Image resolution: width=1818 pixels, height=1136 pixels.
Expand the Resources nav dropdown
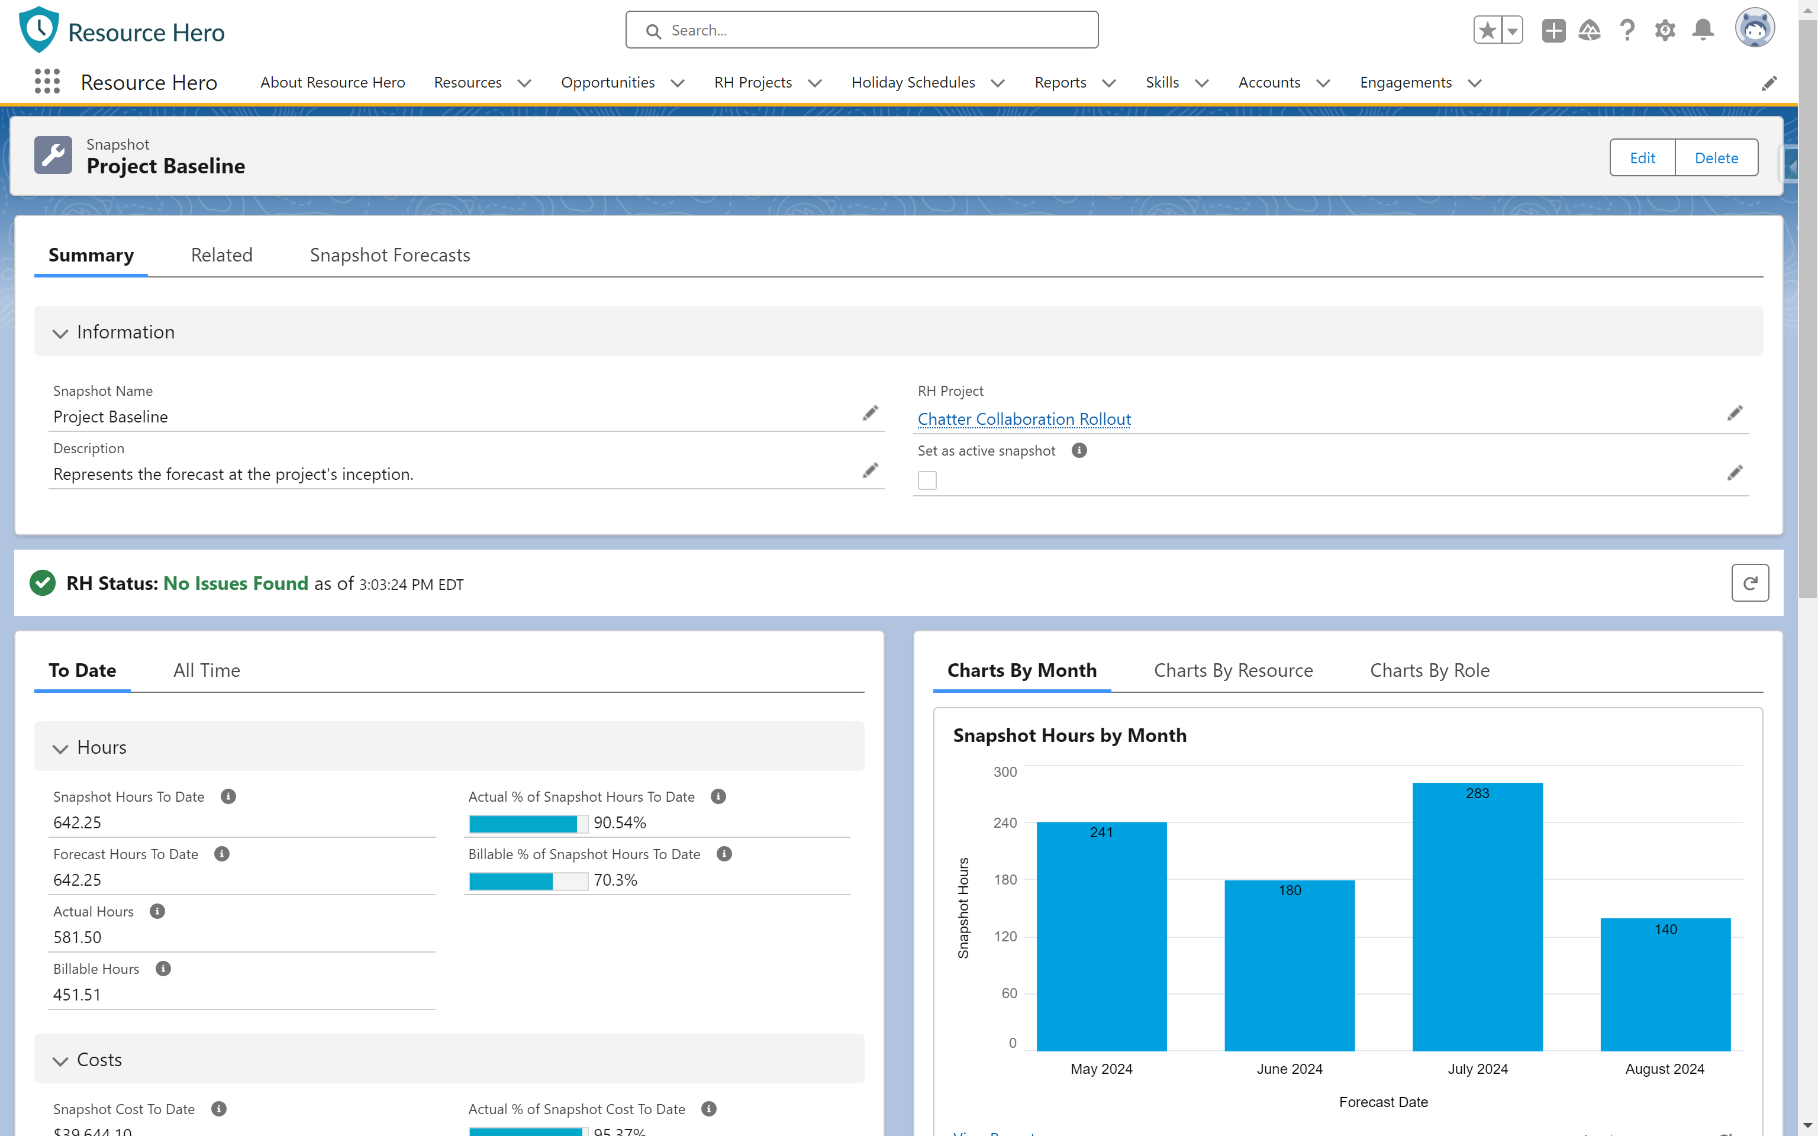[x=524, y=83]
